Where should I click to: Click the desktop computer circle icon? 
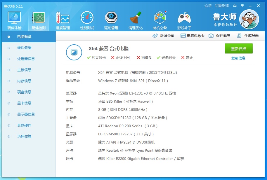74,53
